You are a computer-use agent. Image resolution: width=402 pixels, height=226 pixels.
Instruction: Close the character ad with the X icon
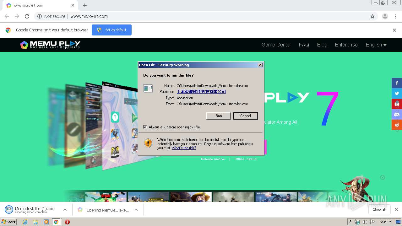[383, 177]
